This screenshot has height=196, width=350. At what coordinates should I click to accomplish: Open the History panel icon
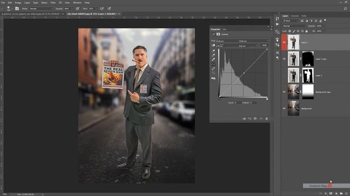[277, 19]
